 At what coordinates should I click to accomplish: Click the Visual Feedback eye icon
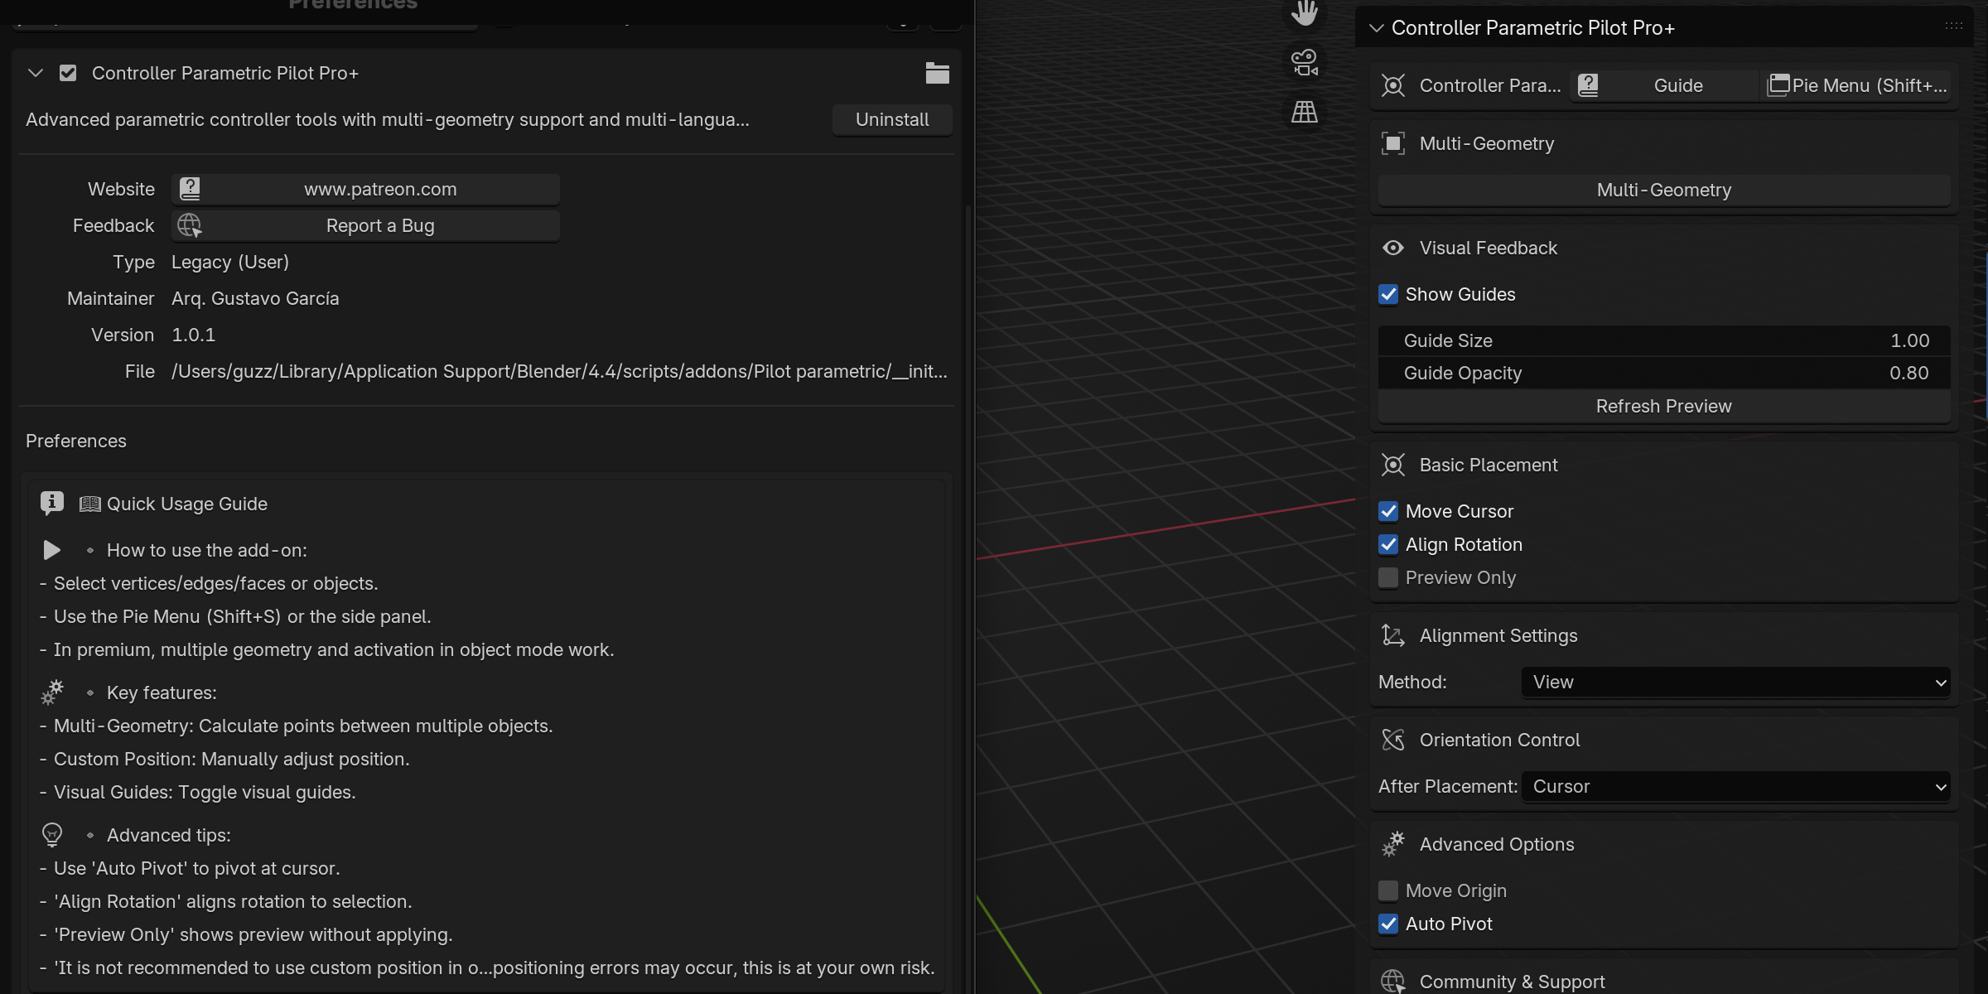click(1393, 248)
